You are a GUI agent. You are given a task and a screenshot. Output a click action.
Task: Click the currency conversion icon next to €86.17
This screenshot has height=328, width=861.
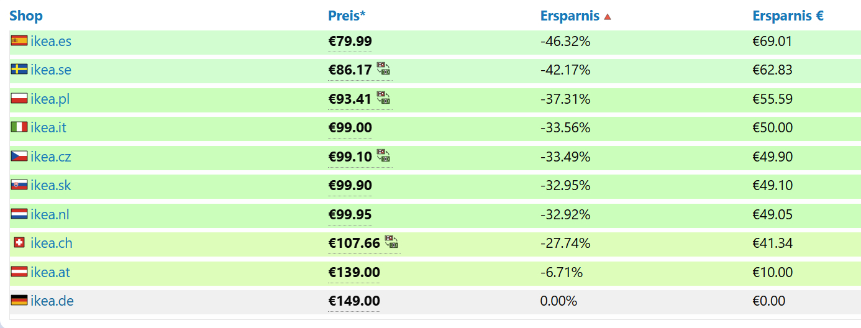[383, 69]
